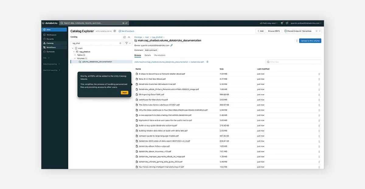Open row menu for Data-AI-in-Fed-Gov-Ebook.pdf
This screenshot has height=189, width=365.
[x=319, y=79]
